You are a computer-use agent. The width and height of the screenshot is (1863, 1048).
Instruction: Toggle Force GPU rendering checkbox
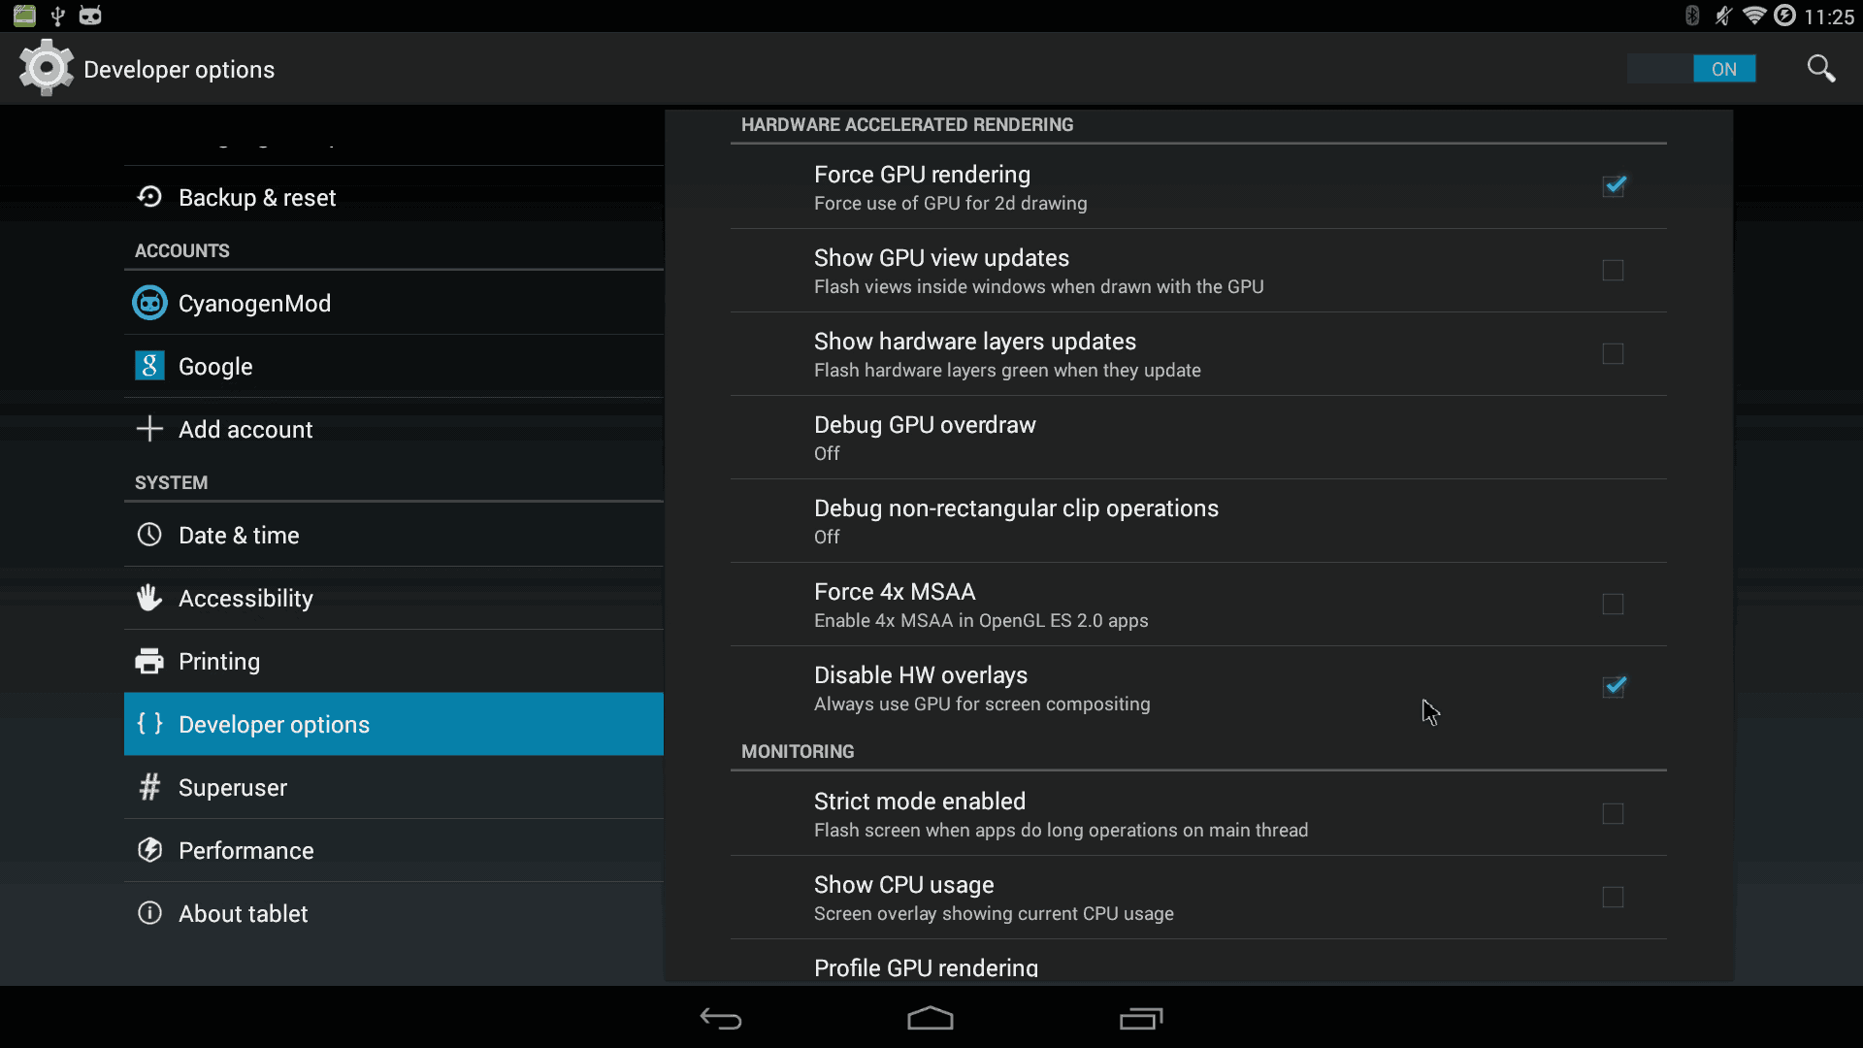(x=1613, y=184)
